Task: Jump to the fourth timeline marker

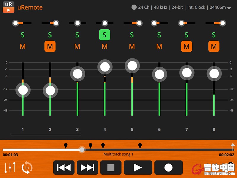Action: coord(140,145)
